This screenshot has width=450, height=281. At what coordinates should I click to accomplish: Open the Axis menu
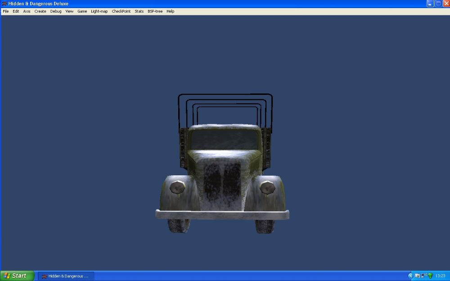[27, 11]
